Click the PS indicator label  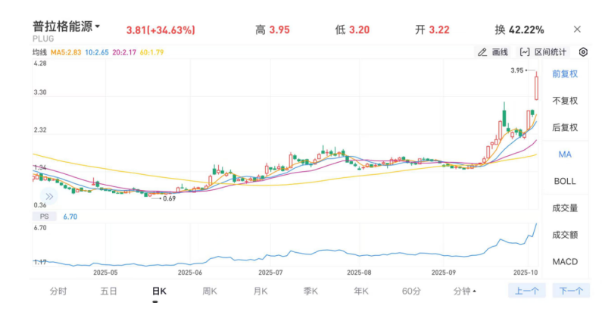pos(44,217)
